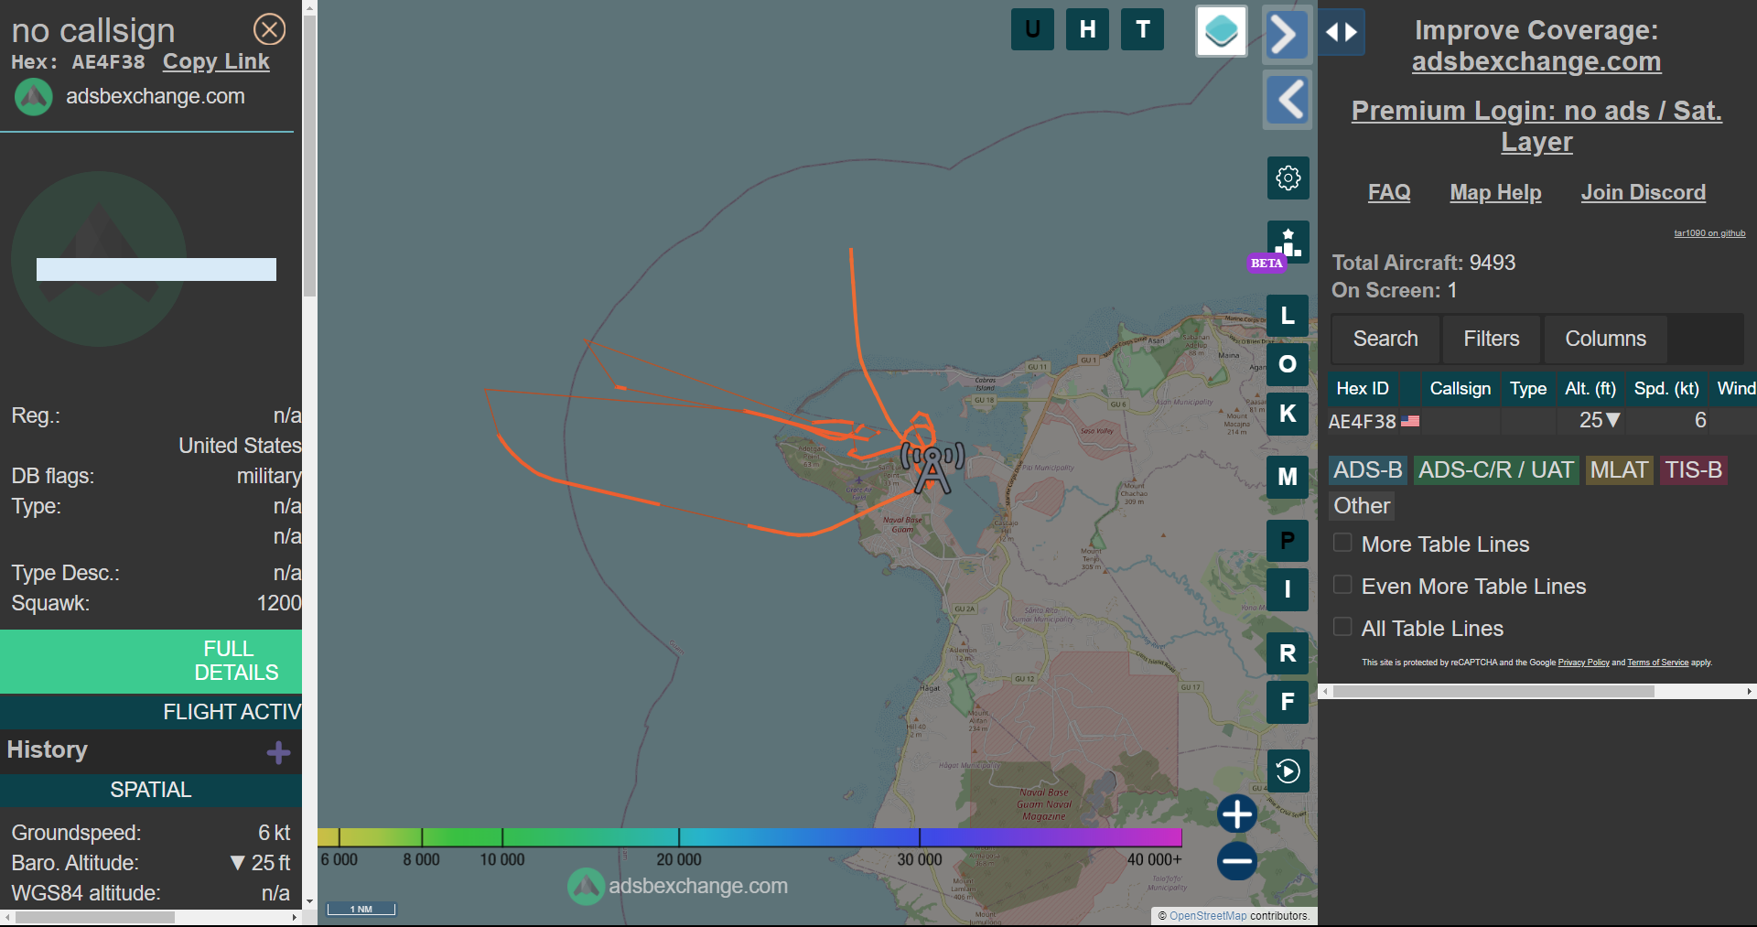Image resolution: width=1757 pixels, height=927 pixels.
Task: Click the altitude color legend bar
Action: click(749, 837)
